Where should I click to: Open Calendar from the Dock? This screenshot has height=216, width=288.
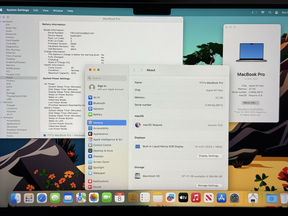119,197
